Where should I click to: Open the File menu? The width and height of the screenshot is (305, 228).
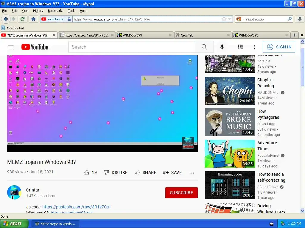[4, 11]
